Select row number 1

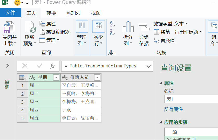pyautogui.click(x=22, y=86)
